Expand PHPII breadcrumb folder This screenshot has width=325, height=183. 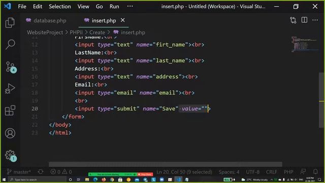click(x=76, y=33)
